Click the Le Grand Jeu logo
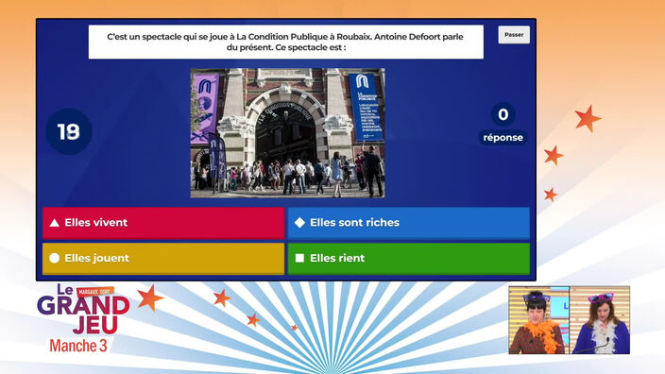The image size is (665, 374). tap(83, 309)
